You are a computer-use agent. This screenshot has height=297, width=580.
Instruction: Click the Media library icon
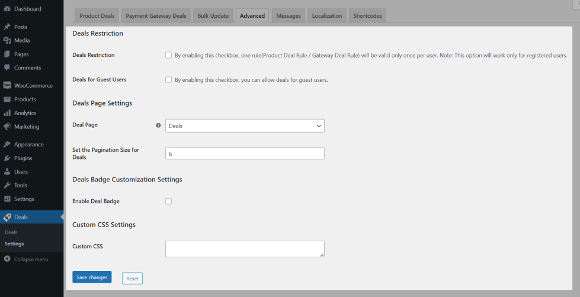7,40
